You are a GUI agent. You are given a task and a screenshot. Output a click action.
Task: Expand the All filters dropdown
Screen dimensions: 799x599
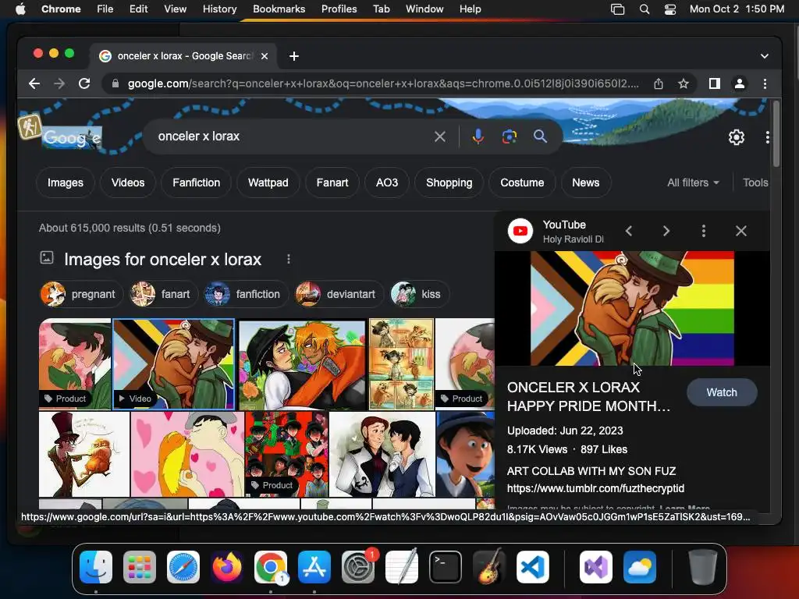coord(693,183)
